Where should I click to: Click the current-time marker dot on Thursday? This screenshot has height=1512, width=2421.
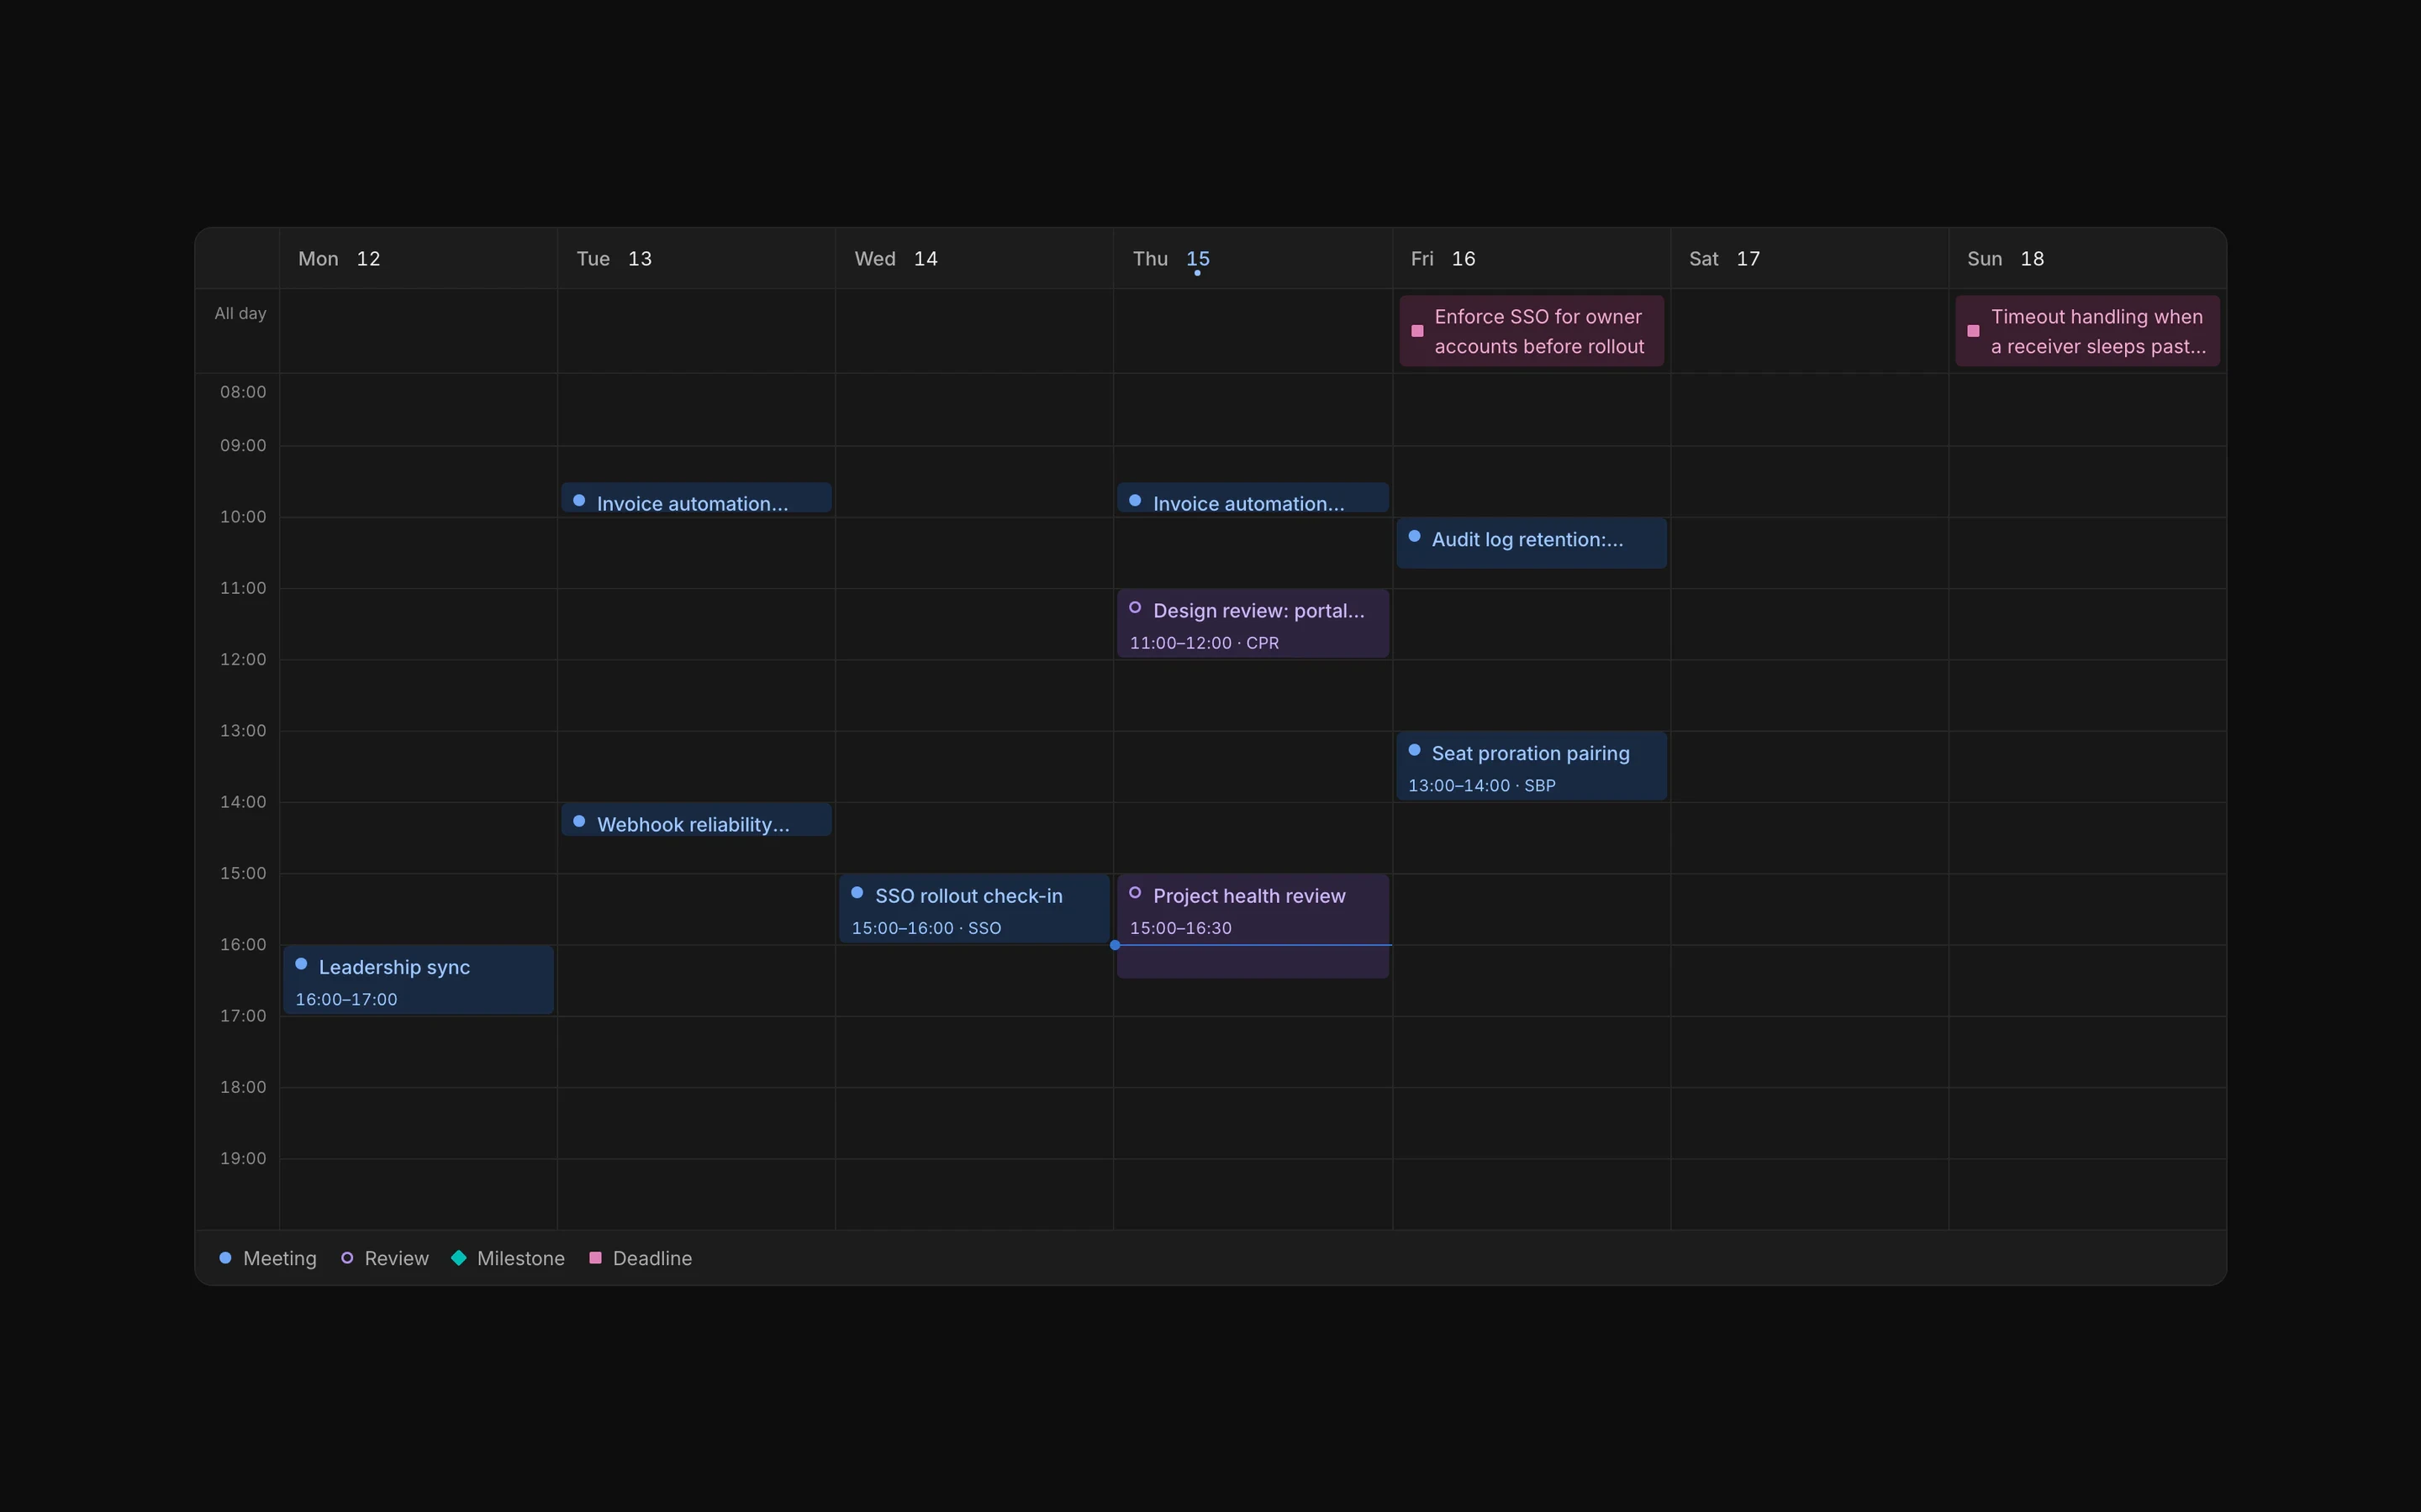tap(1115, 945)
